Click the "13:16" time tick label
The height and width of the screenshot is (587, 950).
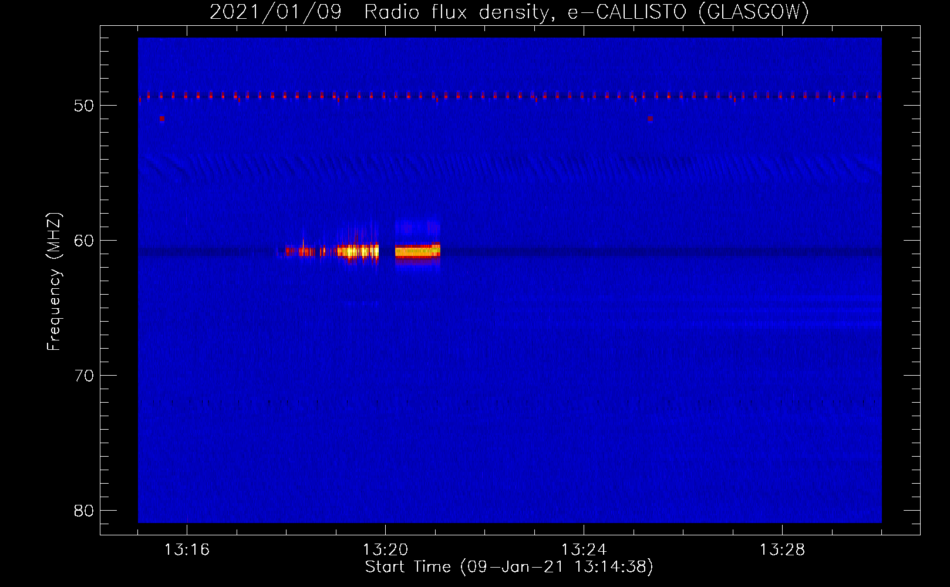(187, 549)
